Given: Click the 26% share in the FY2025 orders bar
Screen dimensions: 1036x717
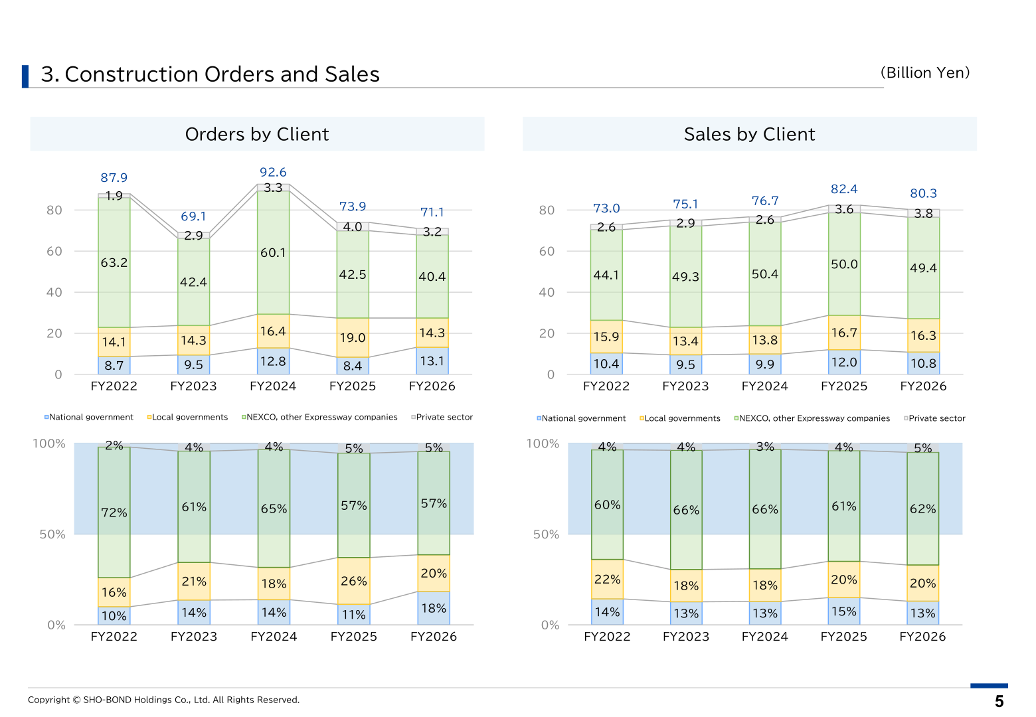Looking at the screenshot, I should tap(354, 582).
